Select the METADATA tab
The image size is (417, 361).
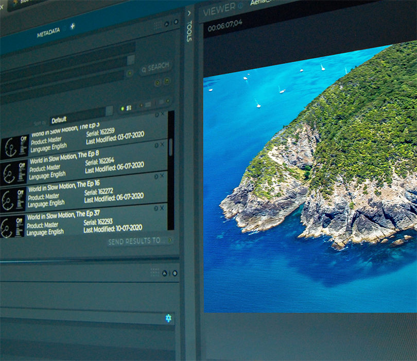coord(48,33)
